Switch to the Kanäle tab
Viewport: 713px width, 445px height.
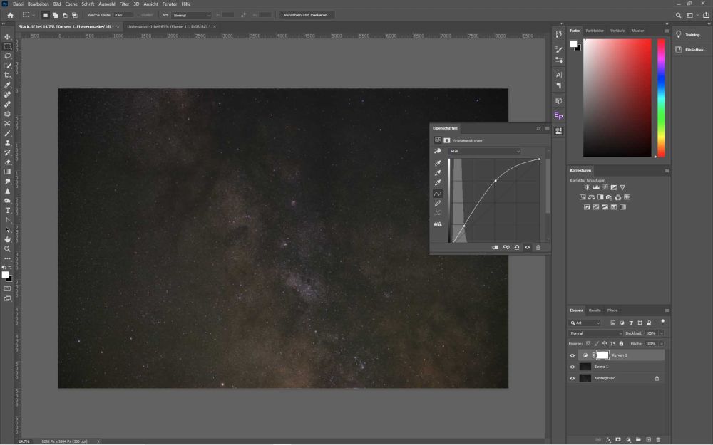point(593,310)
